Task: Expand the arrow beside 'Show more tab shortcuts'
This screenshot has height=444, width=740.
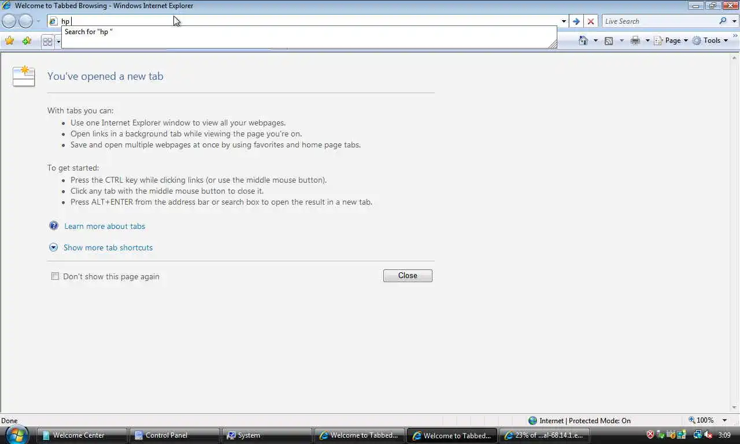Action: [53, 247]
